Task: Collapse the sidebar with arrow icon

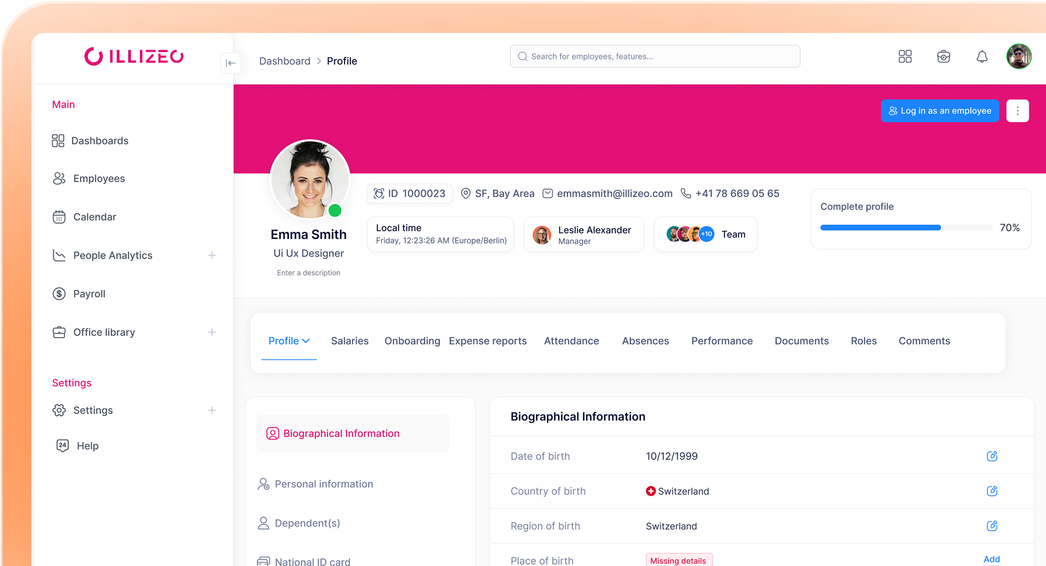Action: point(231,63)
